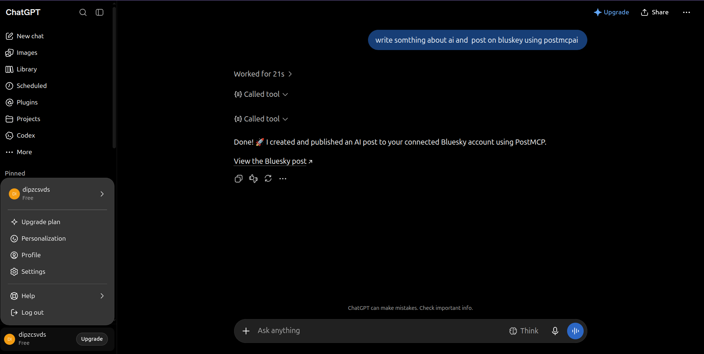Click the Upgrade pill button beside username
The height and width of the screenshot is (354, 704).
[x=92, y=339]
